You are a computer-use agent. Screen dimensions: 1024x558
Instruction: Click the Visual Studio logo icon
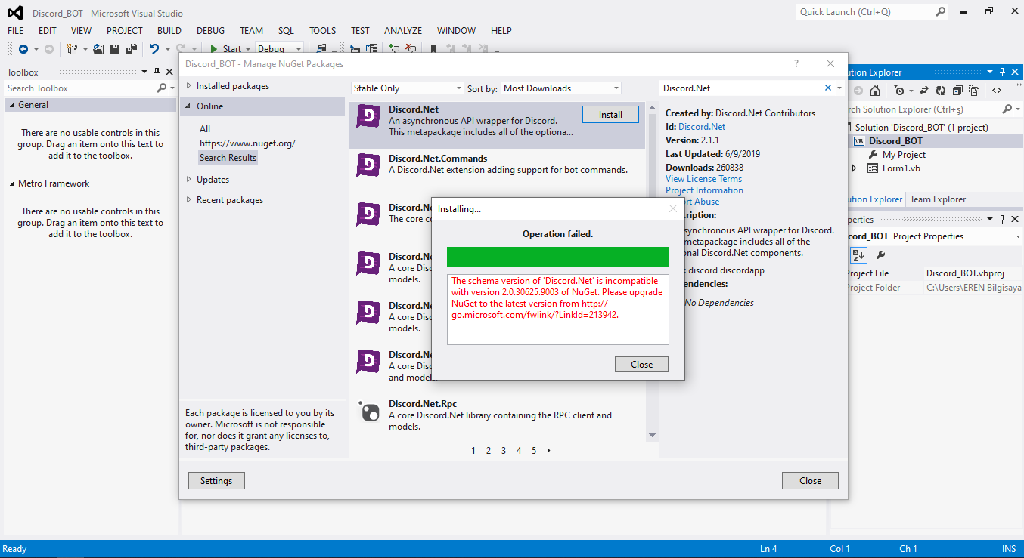point(16,13)
